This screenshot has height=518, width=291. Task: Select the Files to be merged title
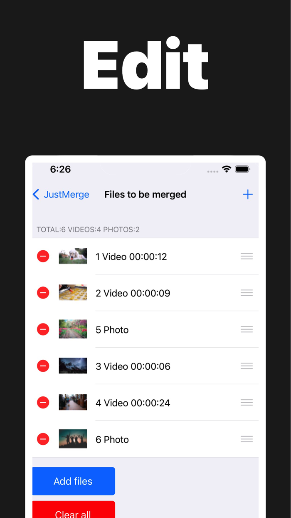pos(145,194)
